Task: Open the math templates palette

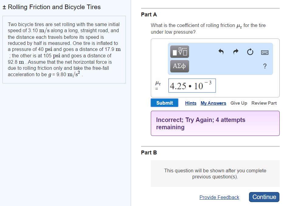Action: (179, 52)
